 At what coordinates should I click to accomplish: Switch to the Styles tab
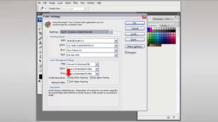[164, 26]
